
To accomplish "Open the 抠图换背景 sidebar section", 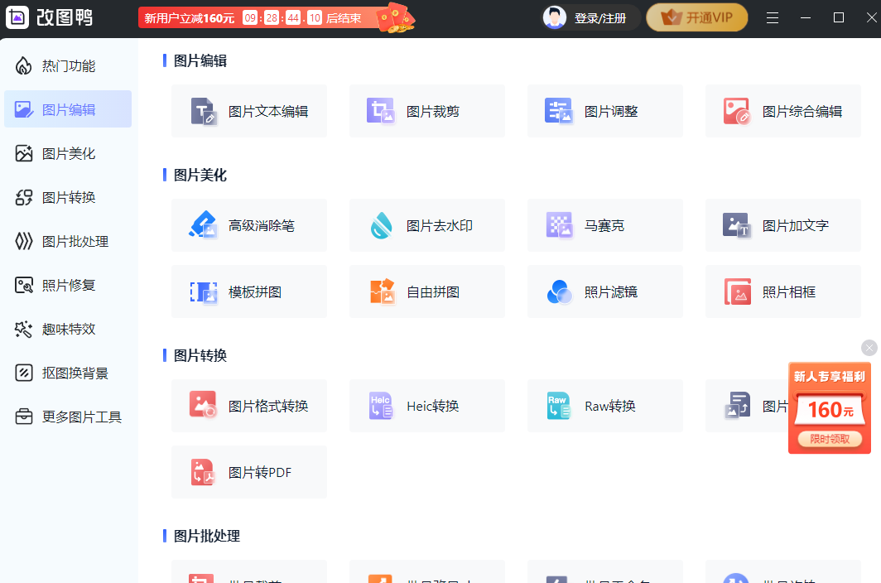I will [x=68, y=373].
